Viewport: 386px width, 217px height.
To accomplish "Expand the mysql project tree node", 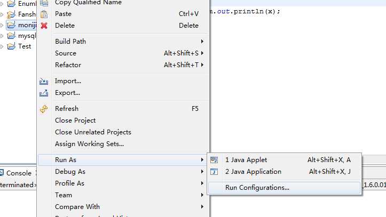I will 2,36.
